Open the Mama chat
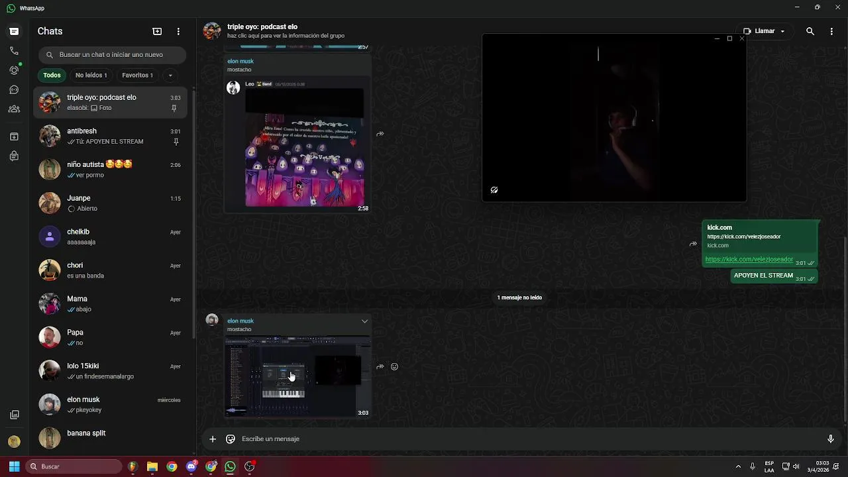The width and height of the screenshot is (848, 477). pyautogui.click(x=111, y=303)
